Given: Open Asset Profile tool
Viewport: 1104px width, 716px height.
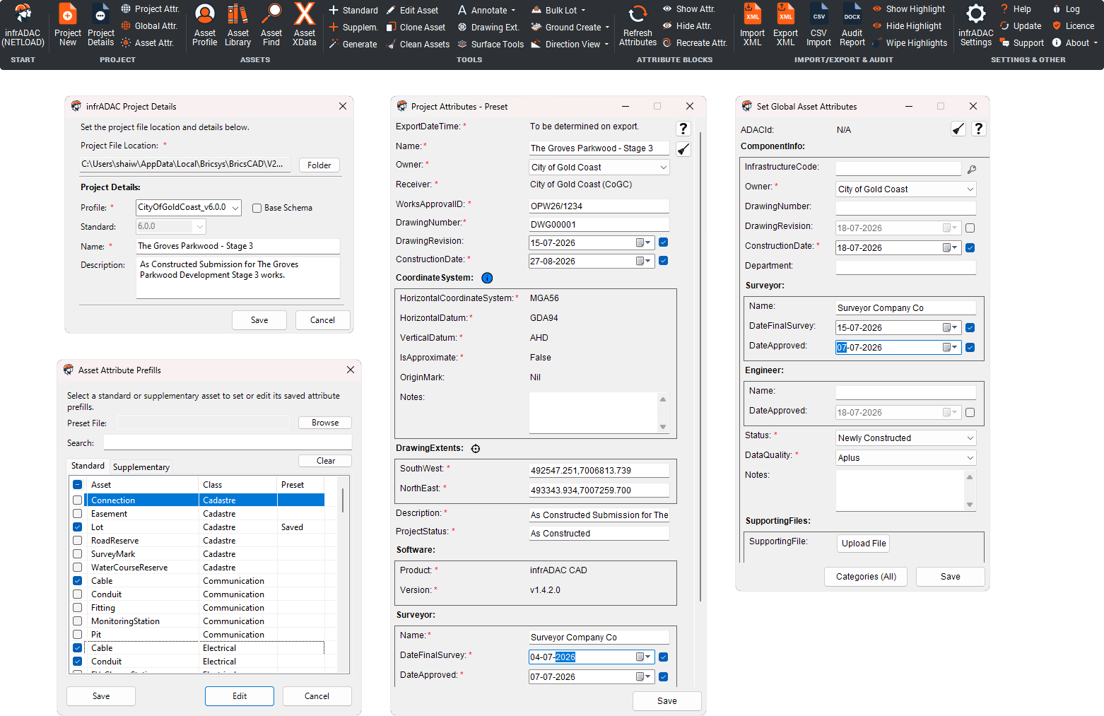Looking at the screenshot, I should coord(205,25).
